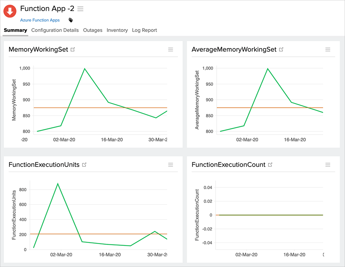Open the Inventory tab

pos(117,30)
